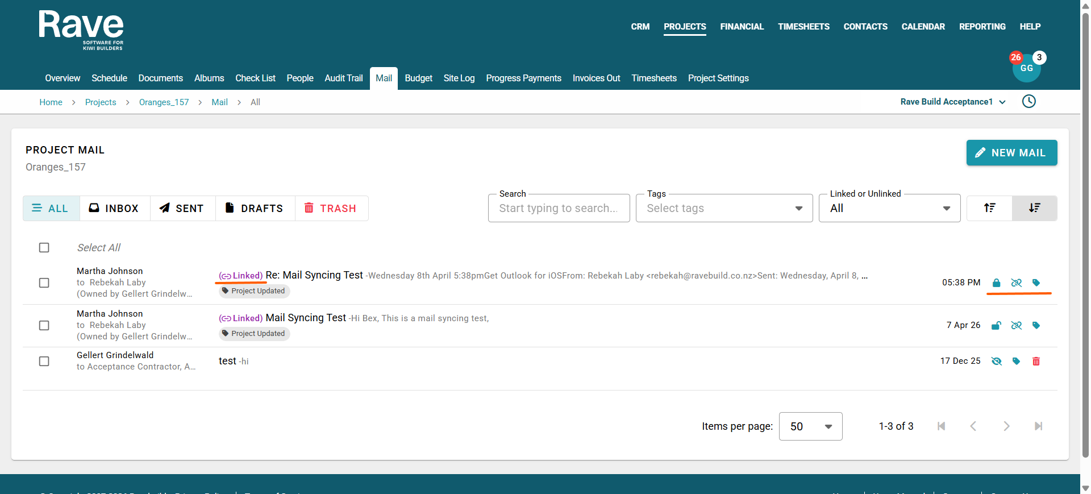
Task: Switch to the Inbox mail tab
Action: pos(114,209)
